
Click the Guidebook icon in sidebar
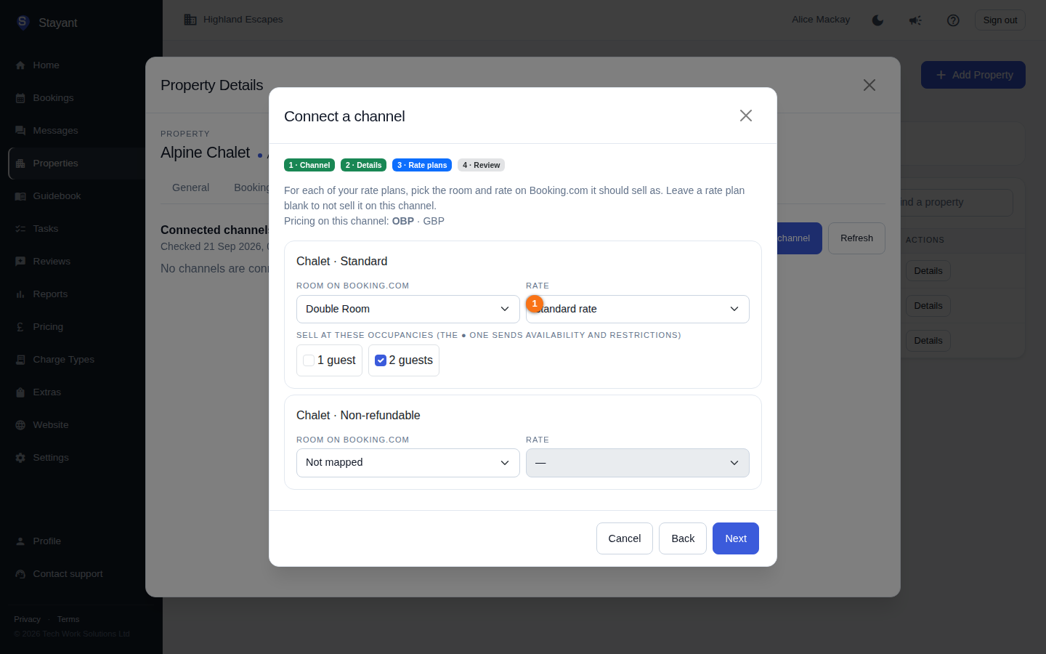click(20, 196)
